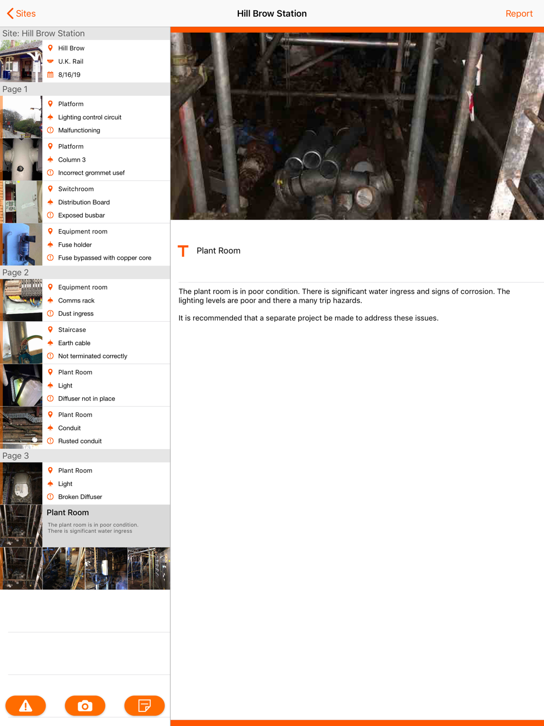This screenshot has width=544, height=726.
Task: Click the alert icon beside Dust ingress
Action: pos(51,313)
